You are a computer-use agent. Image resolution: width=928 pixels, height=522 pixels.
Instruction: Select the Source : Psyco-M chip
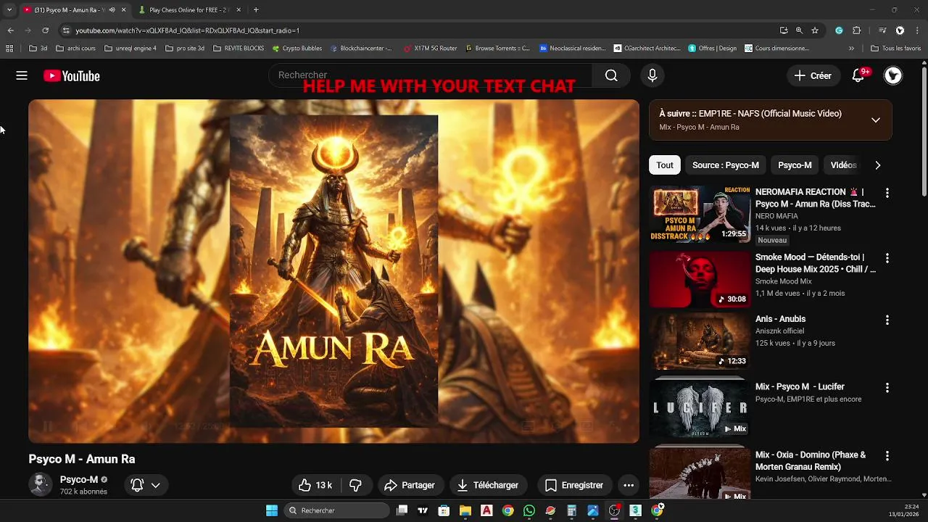(725, 165)
